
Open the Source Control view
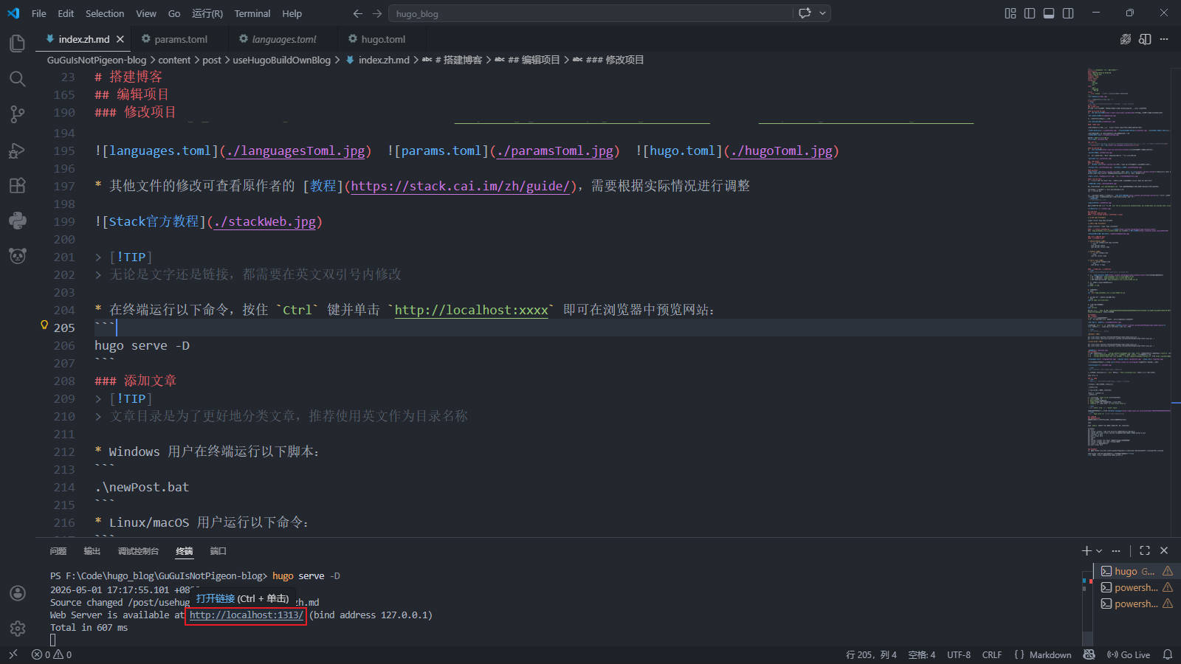17,114
